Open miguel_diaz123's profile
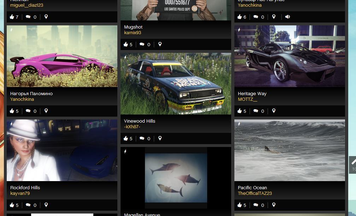This screenshot has height=216, width=356. [x=27, y=5]
